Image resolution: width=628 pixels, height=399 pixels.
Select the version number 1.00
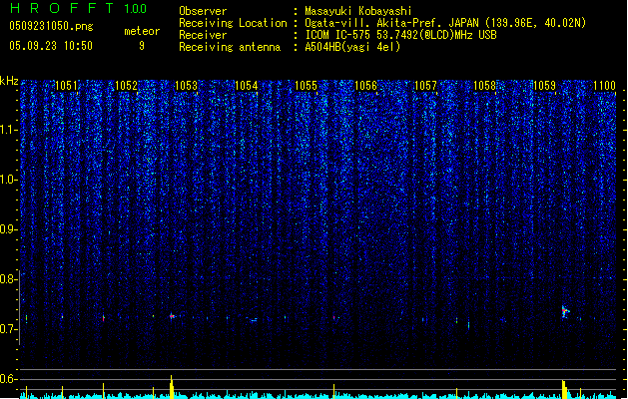pos(135,8)
